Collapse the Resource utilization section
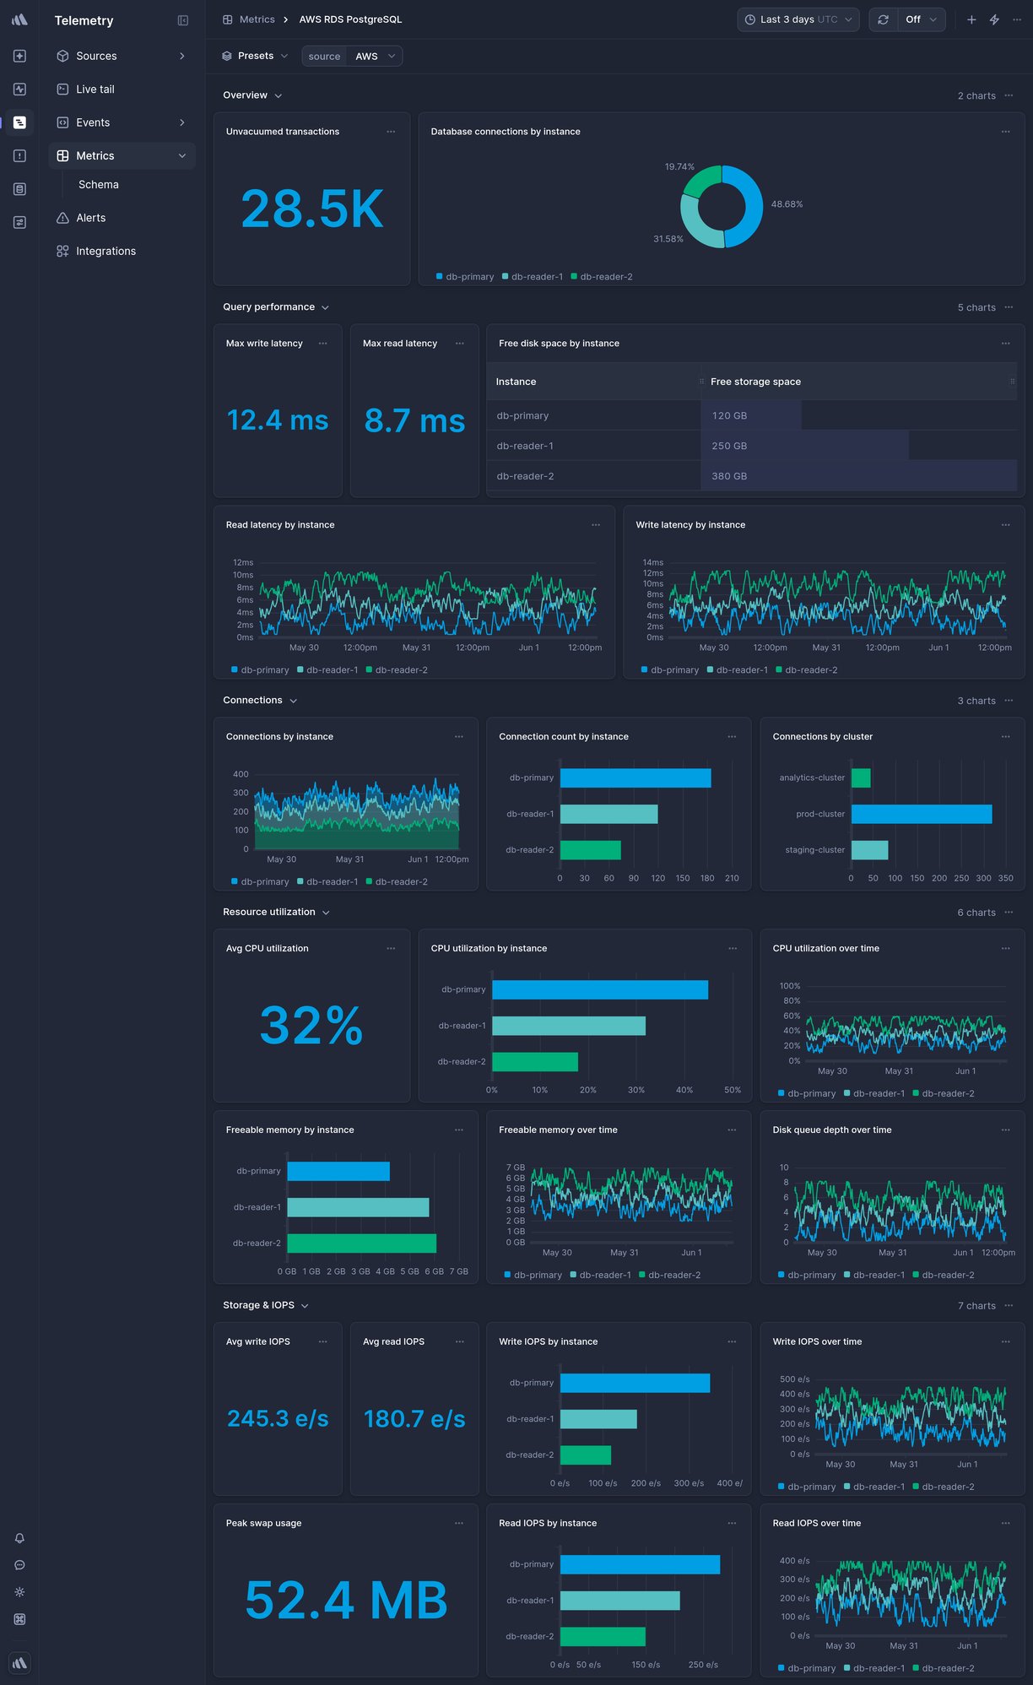The image size is (1033, 1685). tap(276, 913)
